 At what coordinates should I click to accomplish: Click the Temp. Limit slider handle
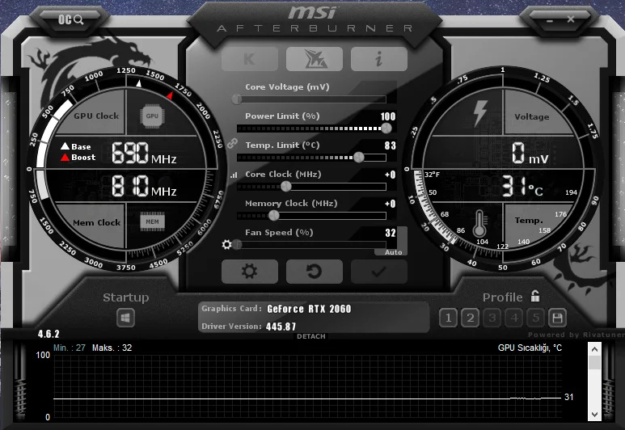(359, 158)
